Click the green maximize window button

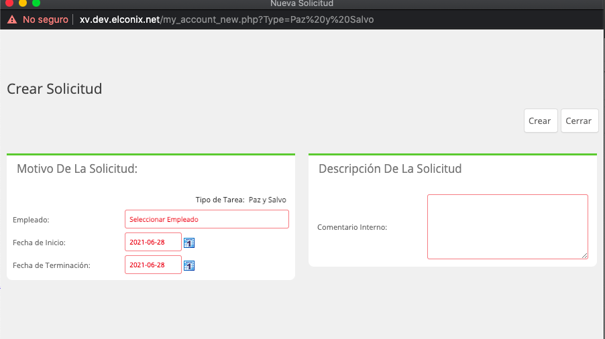click(x=36, y=3)
